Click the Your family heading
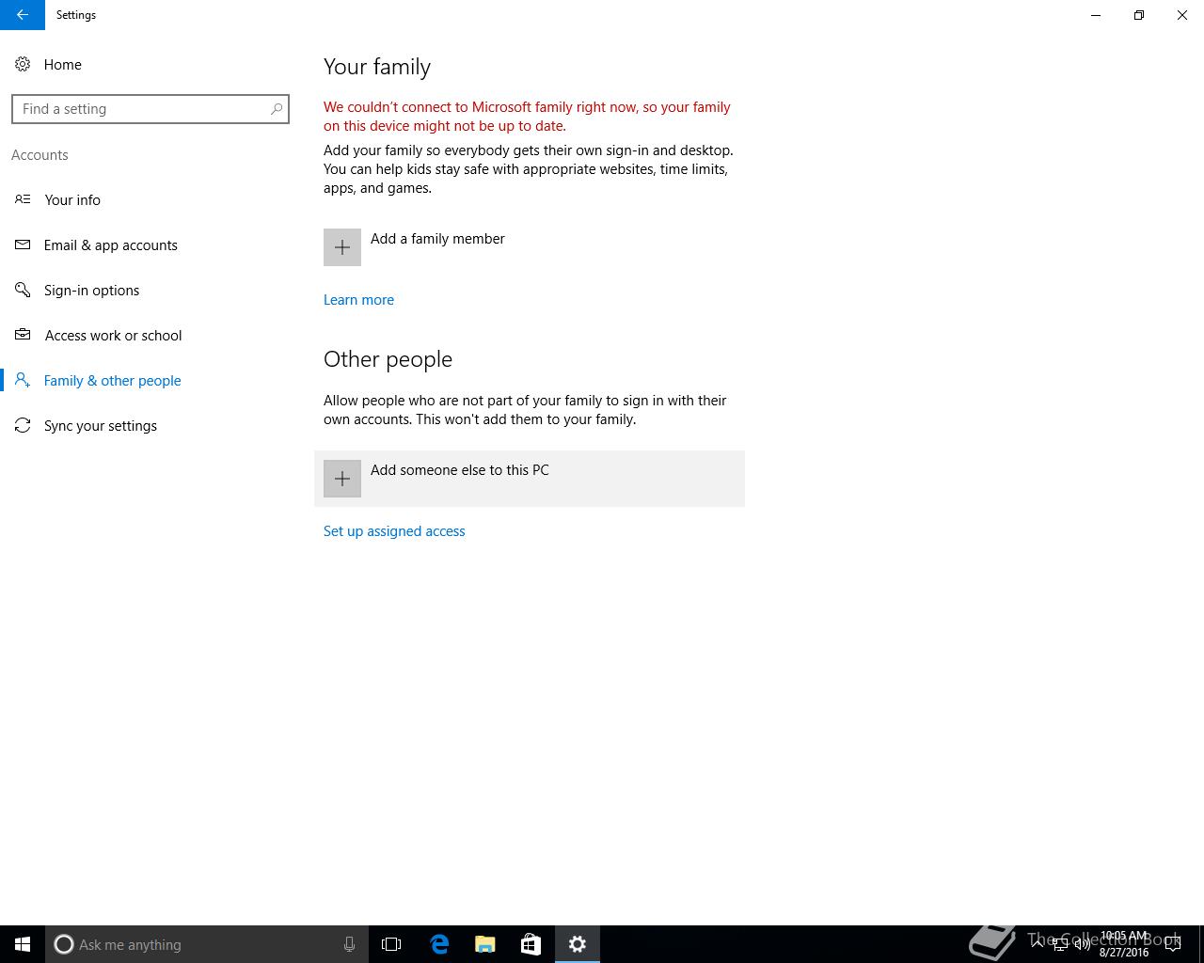Screen dimensions: 1204x963 (377, 67)
